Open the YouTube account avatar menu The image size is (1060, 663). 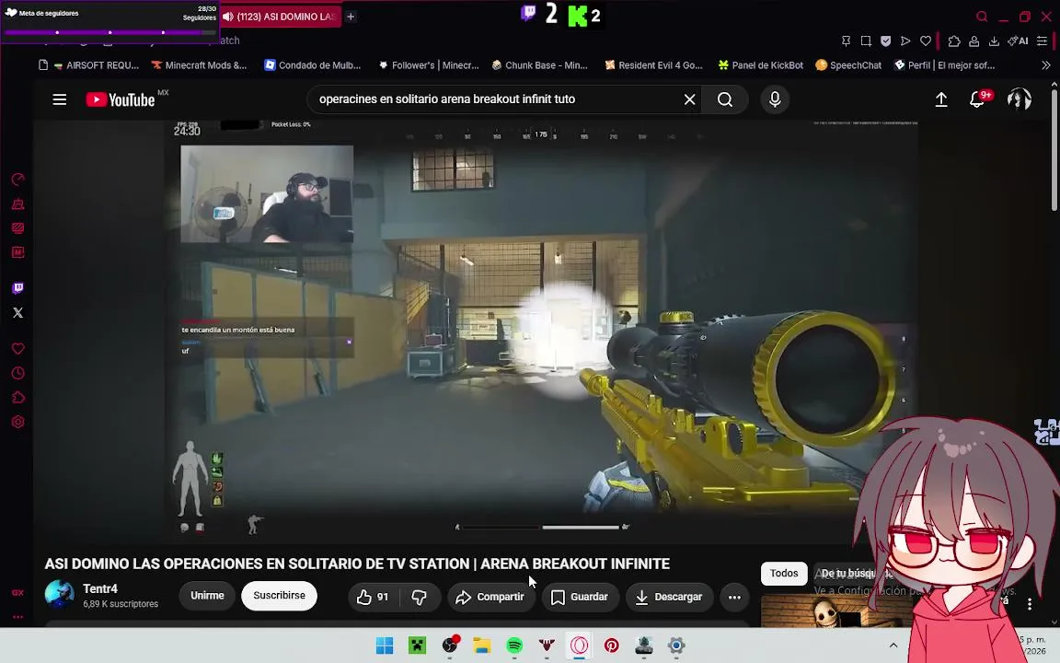pyautogui.click(x=1019, y=99)
